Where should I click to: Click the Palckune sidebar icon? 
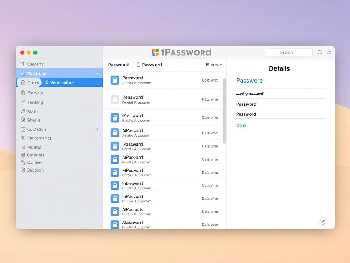(23, 73)
